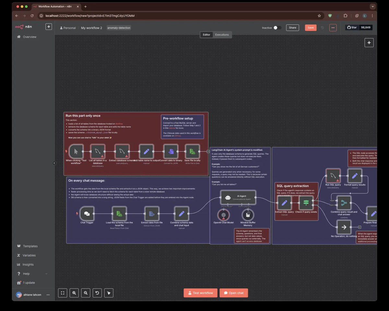The height and width of the screenshot is (311, 389).
Task: Click the zoom out magnifier button
Action: pyautogui.click(x=86, y=293)
